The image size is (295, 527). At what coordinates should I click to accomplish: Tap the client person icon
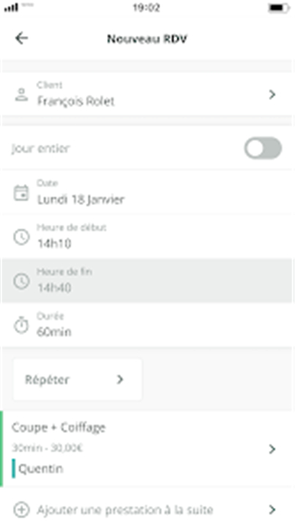[21, 94]
